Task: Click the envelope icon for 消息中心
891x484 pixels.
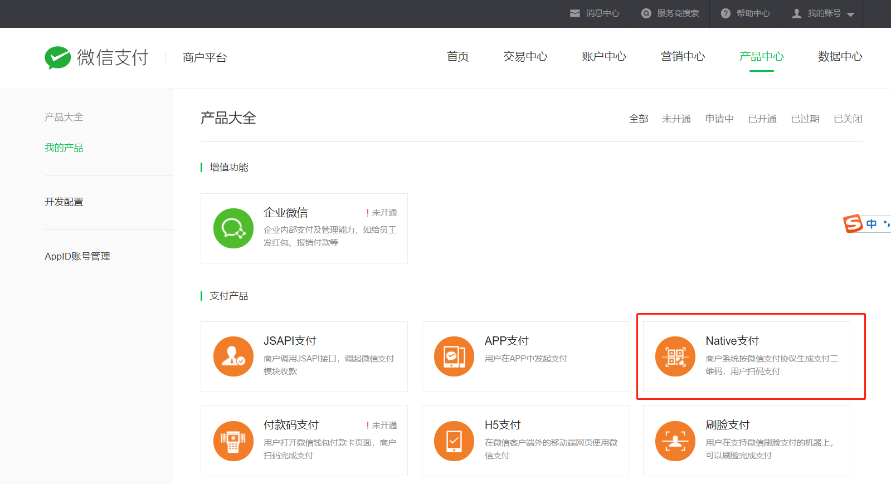Action: point(575,13)
